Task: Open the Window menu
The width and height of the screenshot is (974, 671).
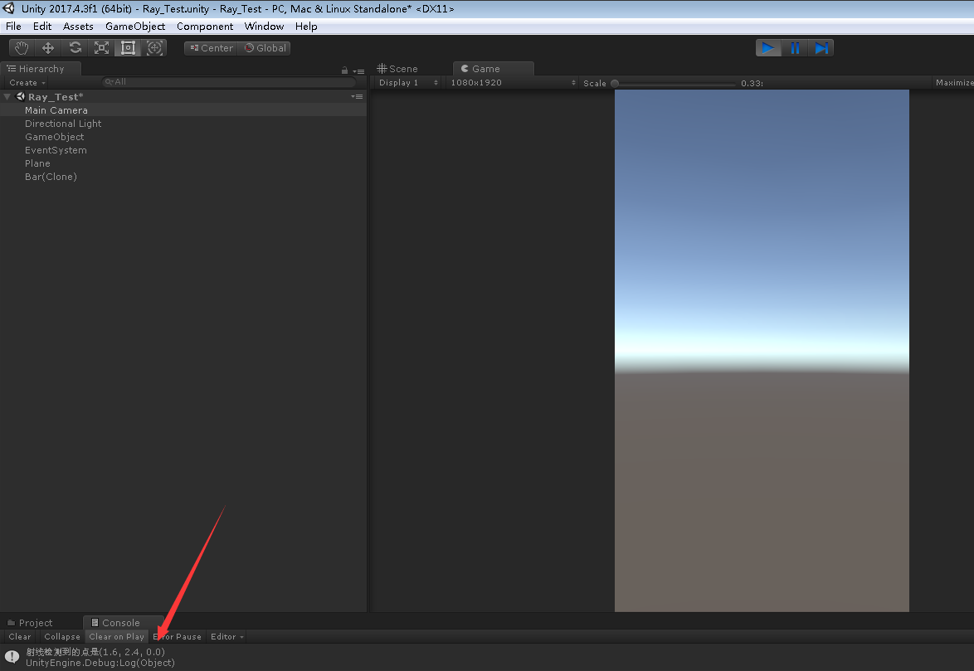Action: coord(264,26)
